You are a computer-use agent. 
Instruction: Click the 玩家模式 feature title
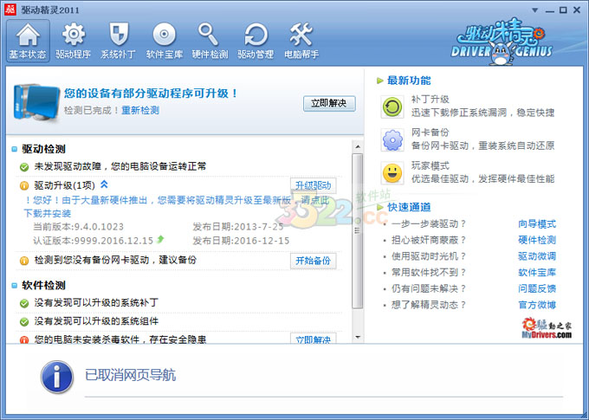pos(430,165)
